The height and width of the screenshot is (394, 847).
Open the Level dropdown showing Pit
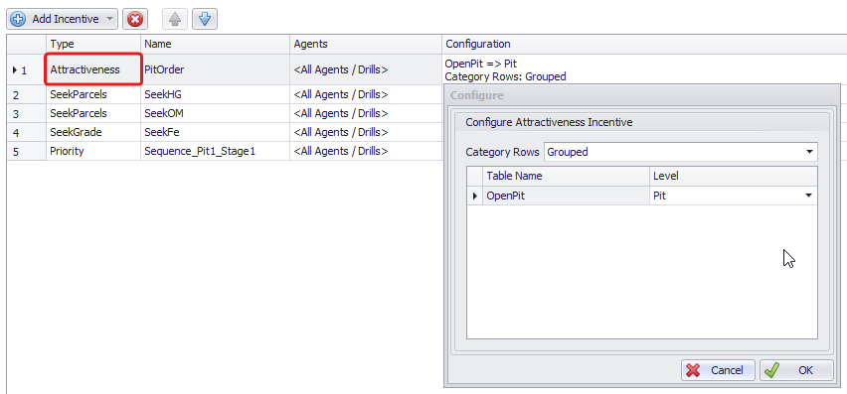[x=808, y=196]
